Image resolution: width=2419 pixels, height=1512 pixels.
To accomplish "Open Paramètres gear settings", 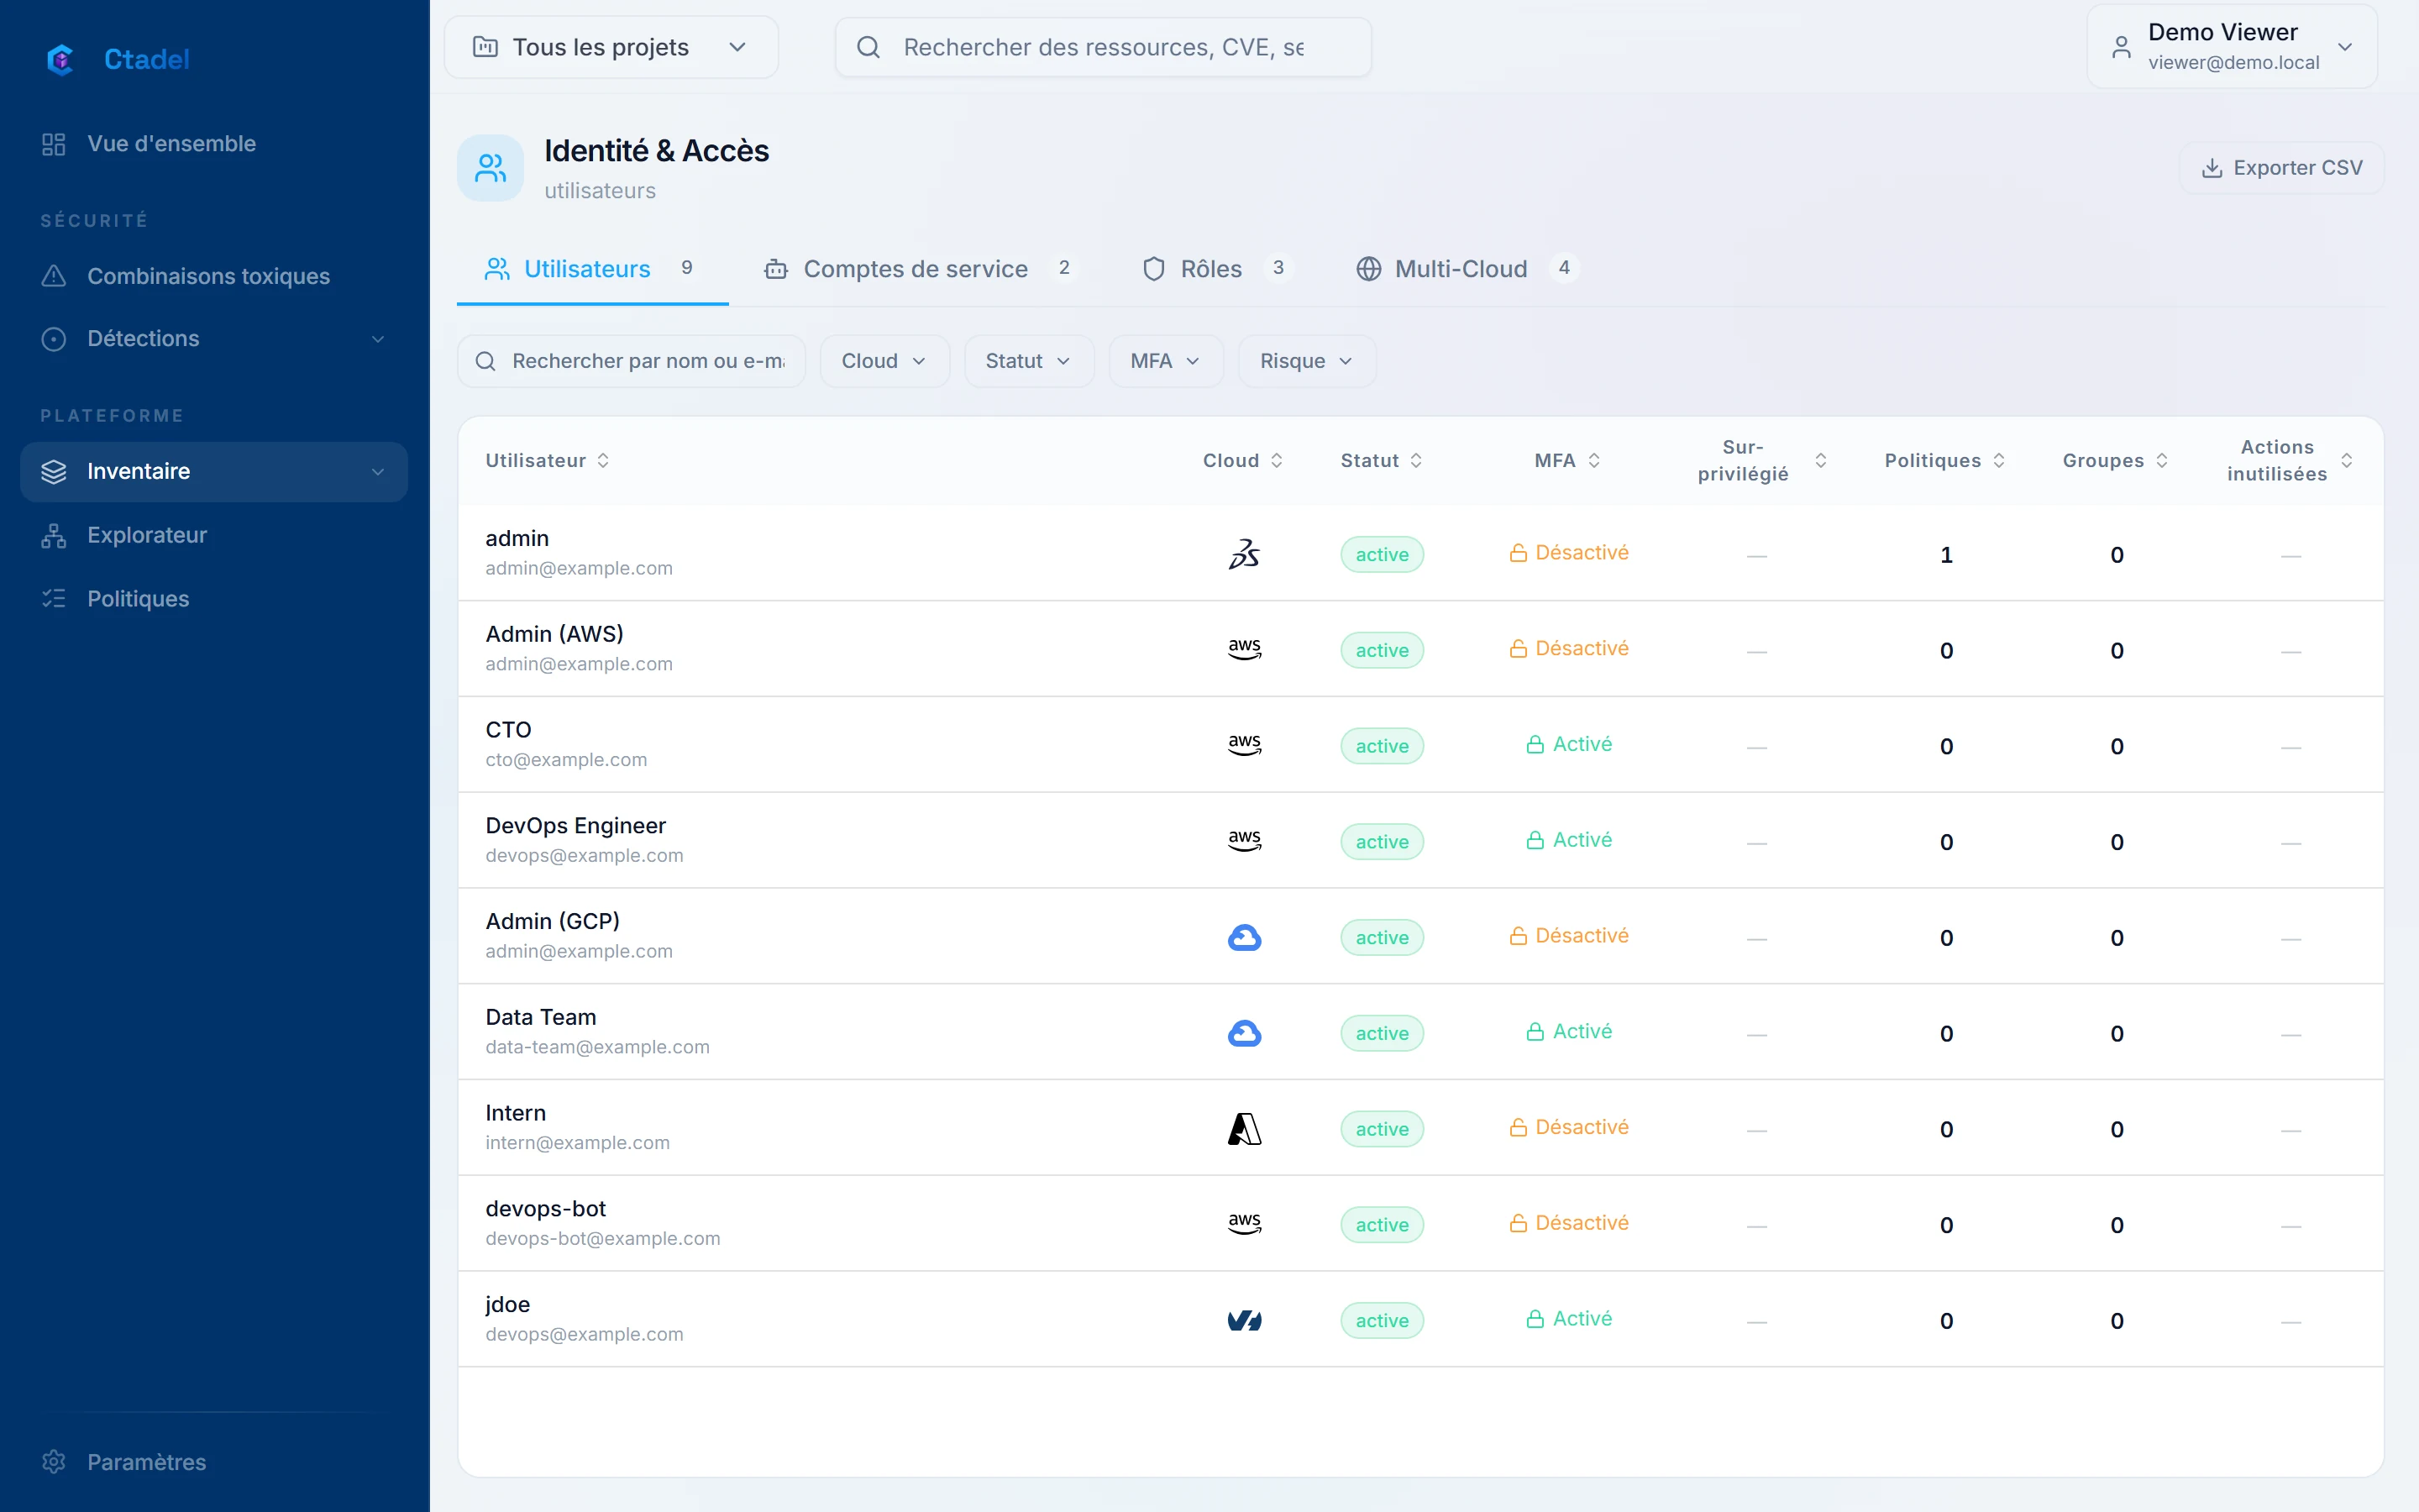I will (214, 1461).
